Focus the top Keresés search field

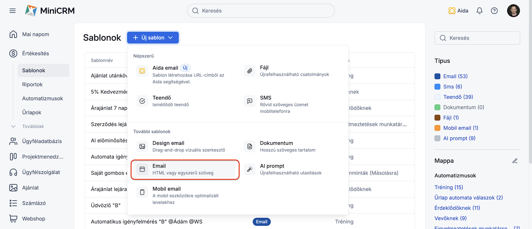pyautogui.click(x=260, y=11)
